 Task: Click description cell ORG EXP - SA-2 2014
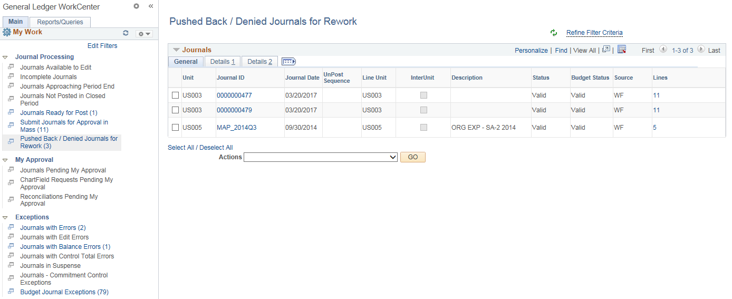point(484,128)
